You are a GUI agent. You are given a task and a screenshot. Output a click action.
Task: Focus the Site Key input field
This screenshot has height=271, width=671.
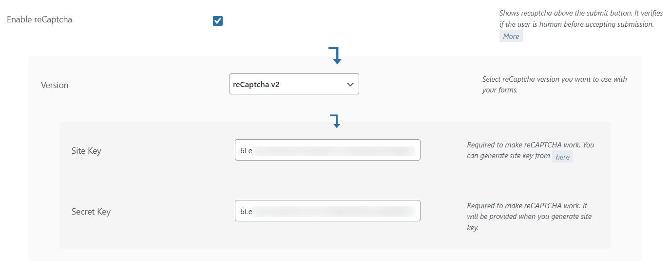(x=327, y=150)
